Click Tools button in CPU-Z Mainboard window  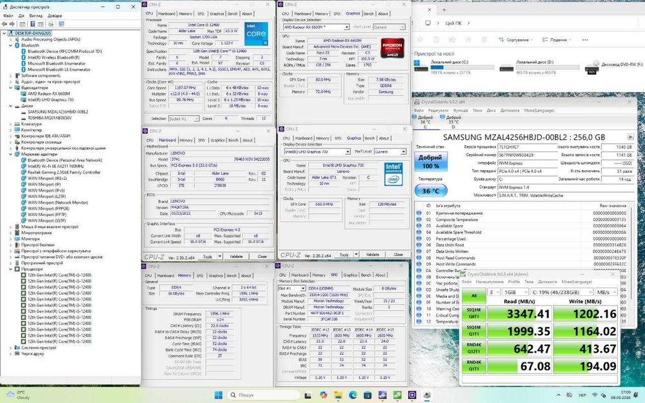tap(208, 257)
